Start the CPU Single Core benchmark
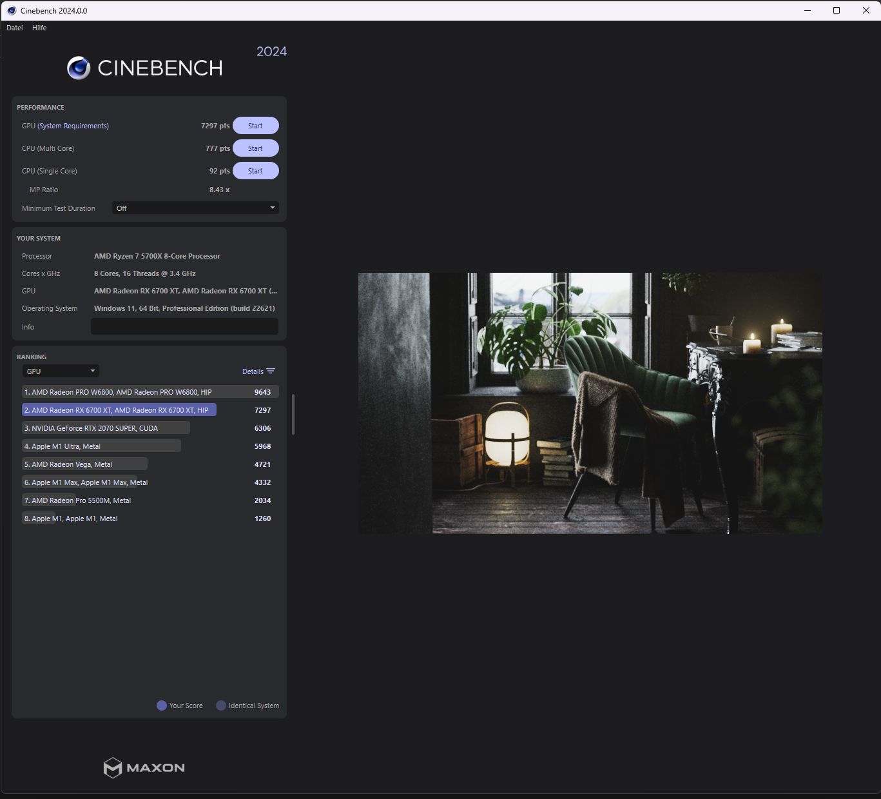The width and height of the screenshot is (881, 799). click(x=256, y=171)
